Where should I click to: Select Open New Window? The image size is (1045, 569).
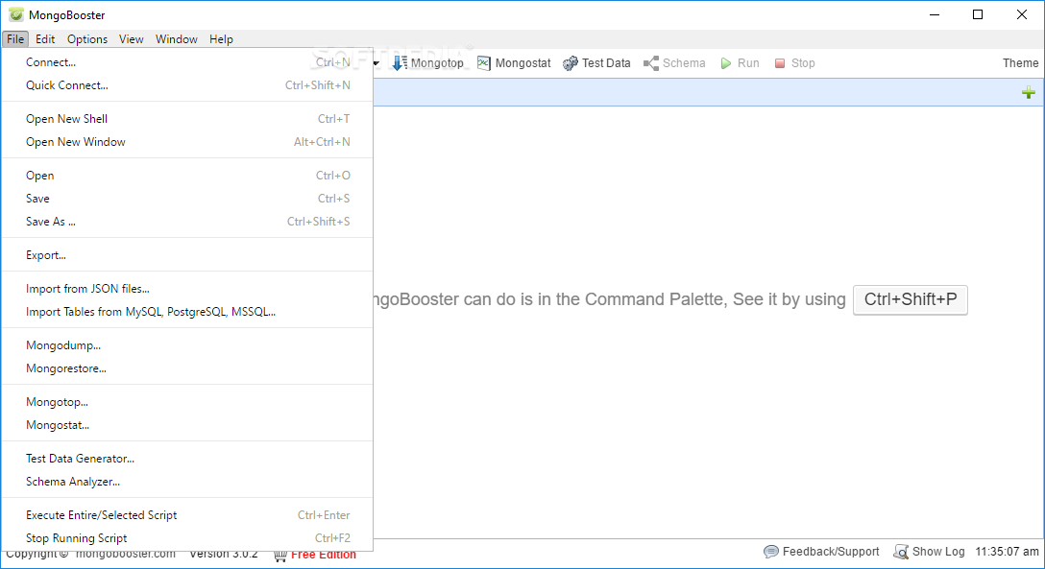pyautogui.click(x=187, y=142)
